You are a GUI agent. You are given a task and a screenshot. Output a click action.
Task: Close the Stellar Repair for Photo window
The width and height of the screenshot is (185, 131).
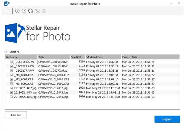click(179, 3)
